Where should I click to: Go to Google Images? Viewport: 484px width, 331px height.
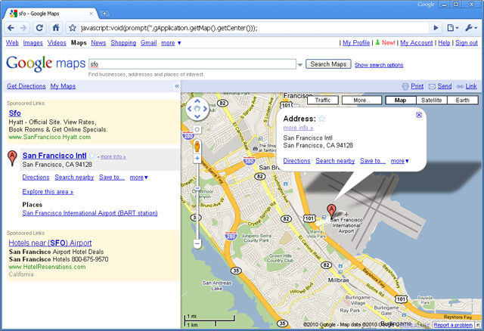point(33,43)
